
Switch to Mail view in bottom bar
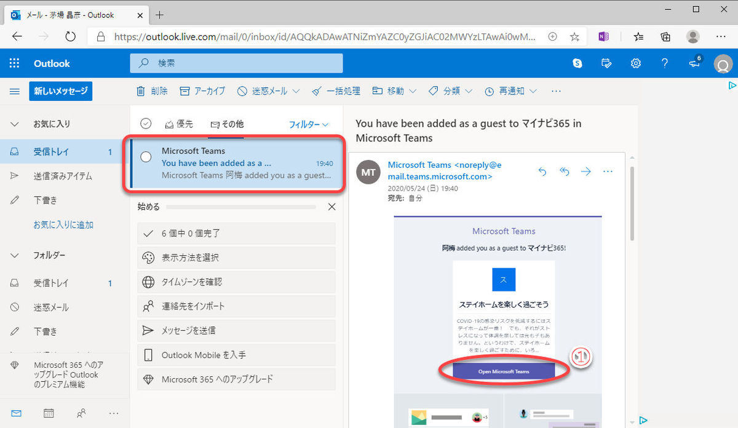click(15, 413)
